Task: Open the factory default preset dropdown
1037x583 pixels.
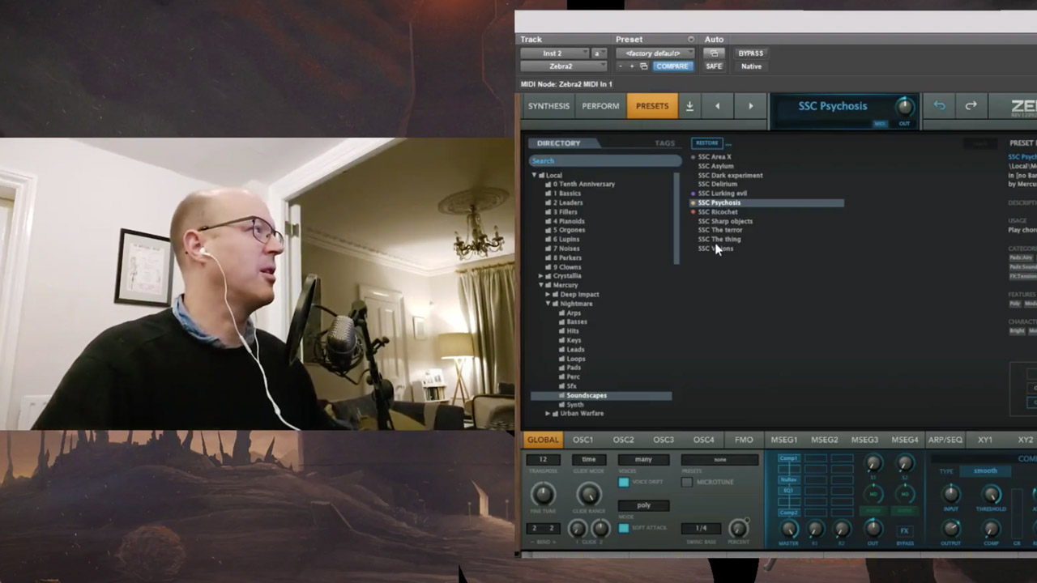Action: coord(654,53)
